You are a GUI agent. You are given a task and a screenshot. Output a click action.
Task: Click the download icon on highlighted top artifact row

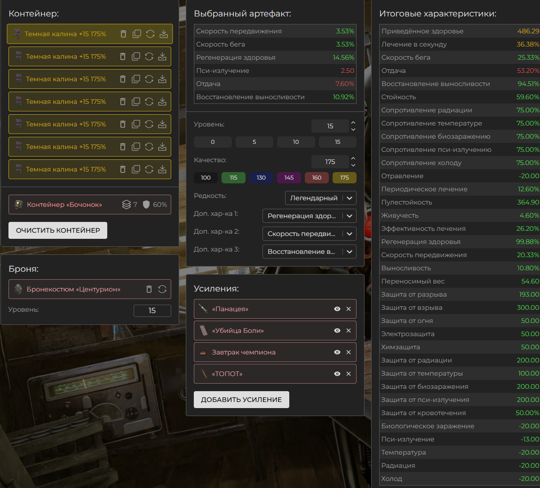click(163, 34)
